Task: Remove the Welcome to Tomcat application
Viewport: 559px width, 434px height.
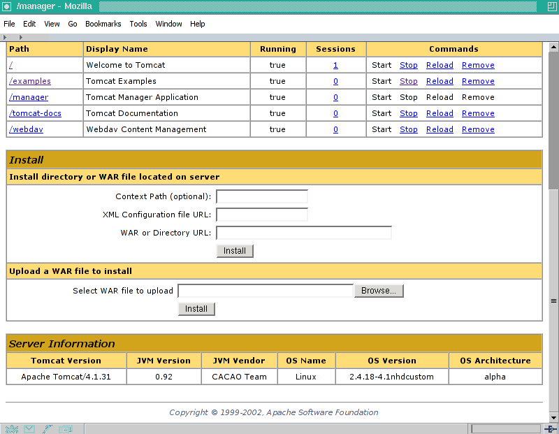Action: pyautogui.click(x=478, y=65)
